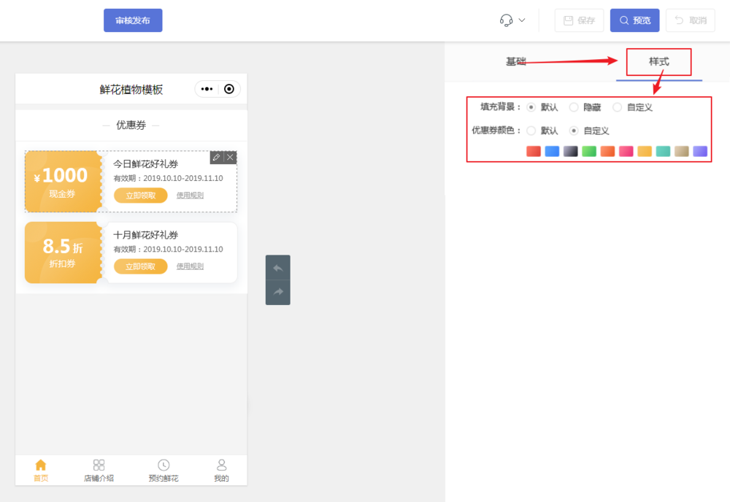This screenshot has height=502, width=730.
Task: Choose the green coupon color swatch
Action: click(589, 151)
